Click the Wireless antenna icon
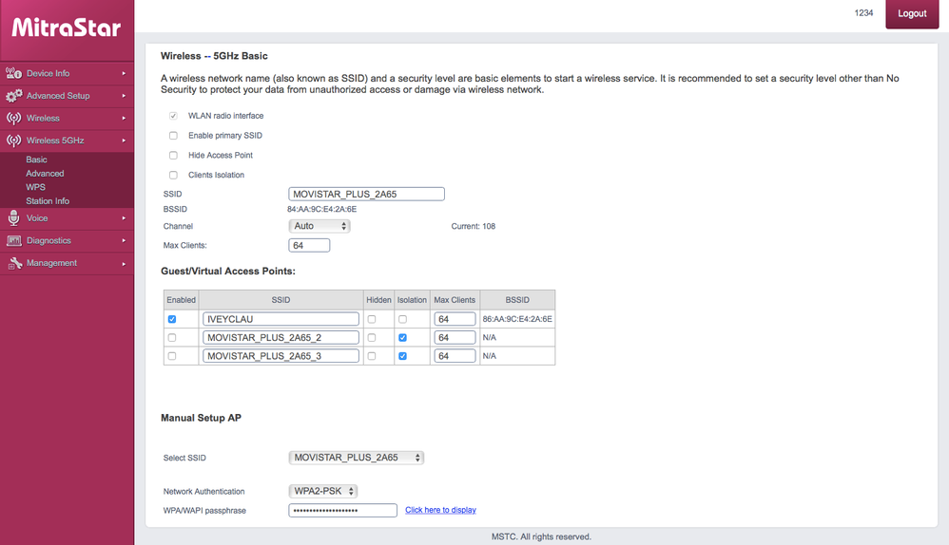 [x=13, y=119]
